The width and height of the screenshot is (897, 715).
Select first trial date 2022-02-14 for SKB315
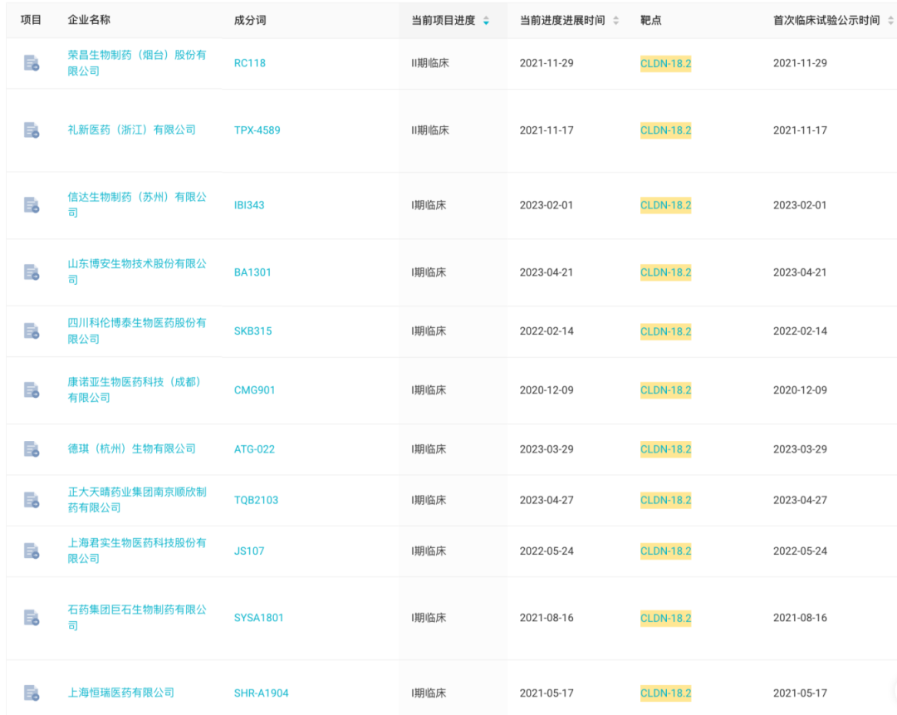click(800, 331)
